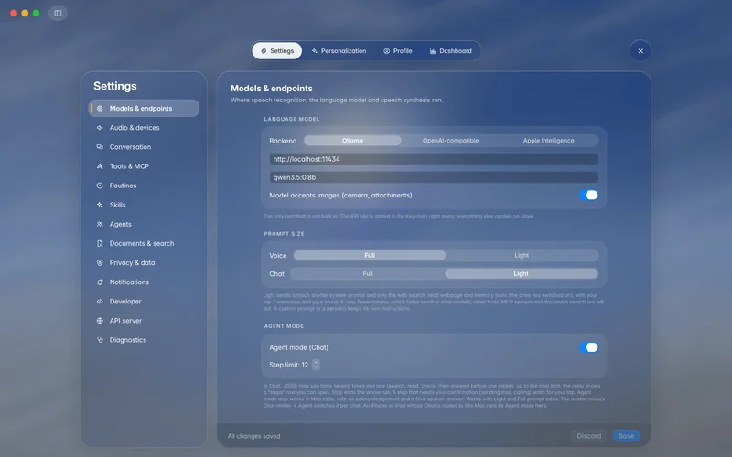Screen dimensions: 732x457
Task: Open API server settings
Action: 144,321
